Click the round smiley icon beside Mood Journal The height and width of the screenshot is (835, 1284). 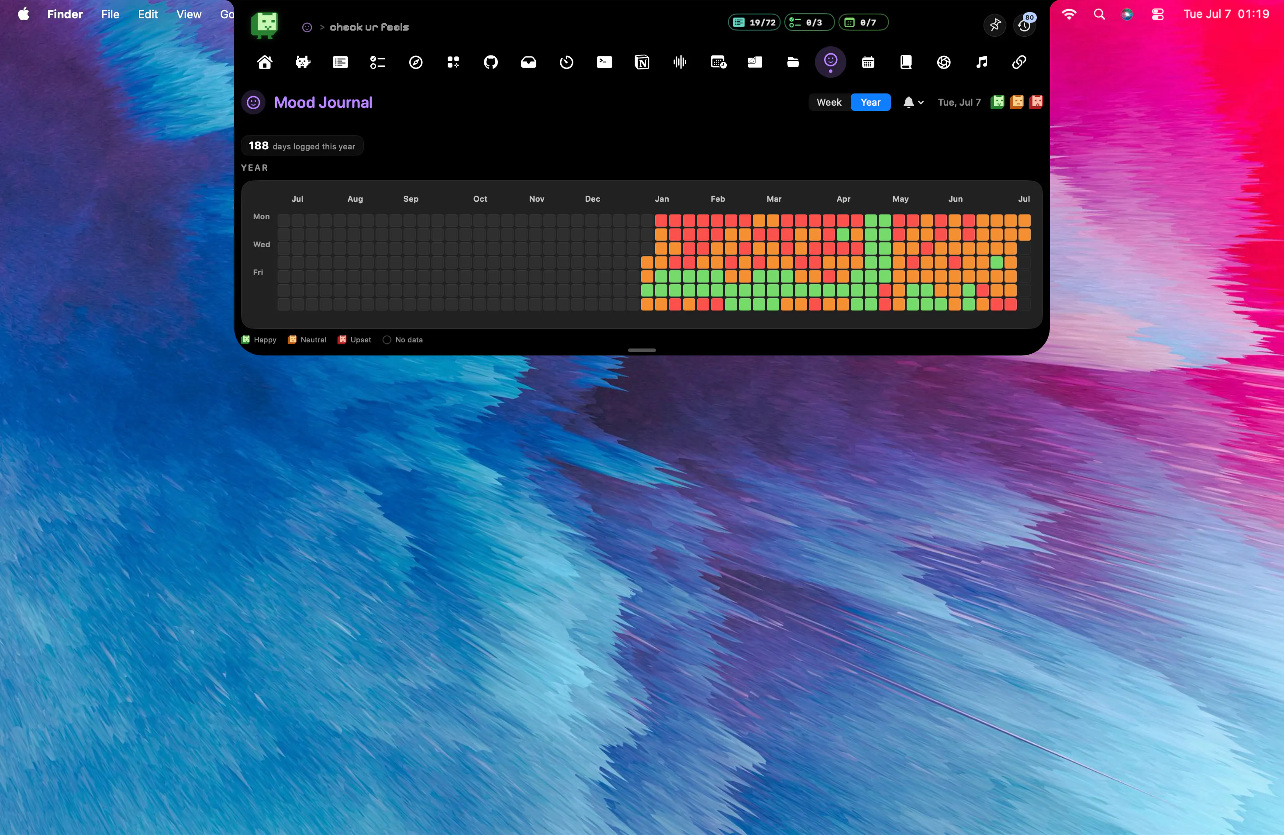click(x=253, y=103)
